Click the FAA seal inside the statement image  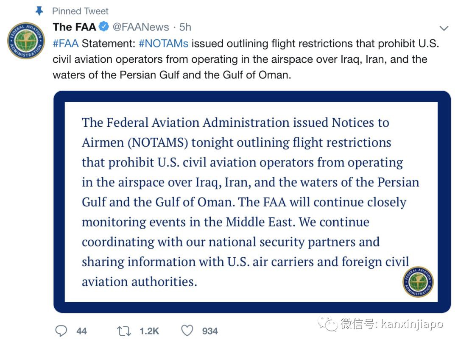418,281
